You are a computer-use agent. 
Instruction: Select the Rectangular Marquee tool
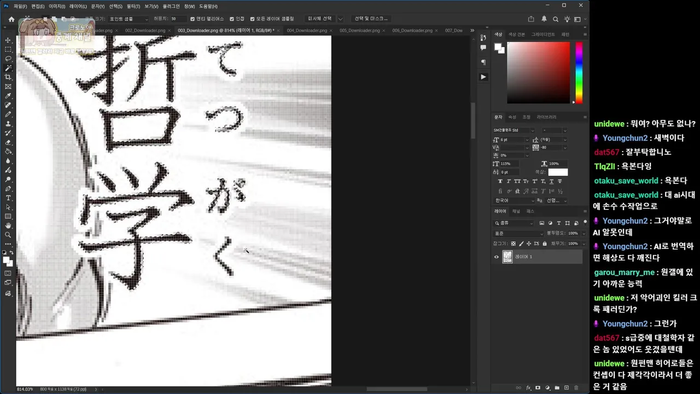pos(8,49)
